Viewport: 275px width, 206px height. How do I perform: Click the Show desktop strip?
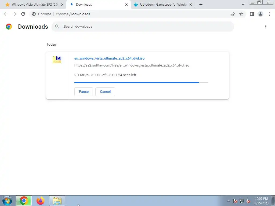(x=273, y=201)
